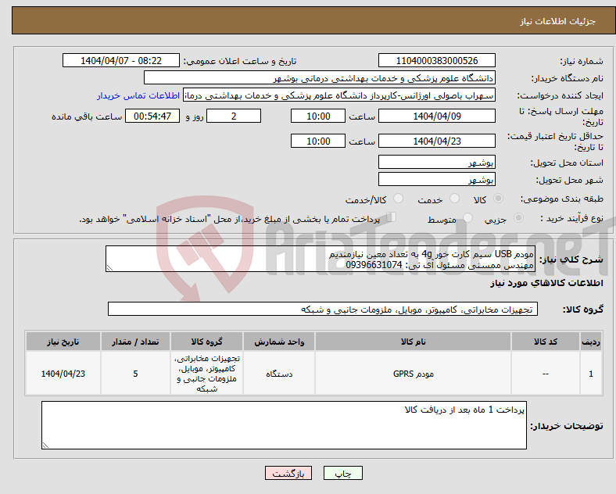Viewport: 616px width, 494px height.
Task: Select the جزیی purchase type radio
Action: (518, 217)
